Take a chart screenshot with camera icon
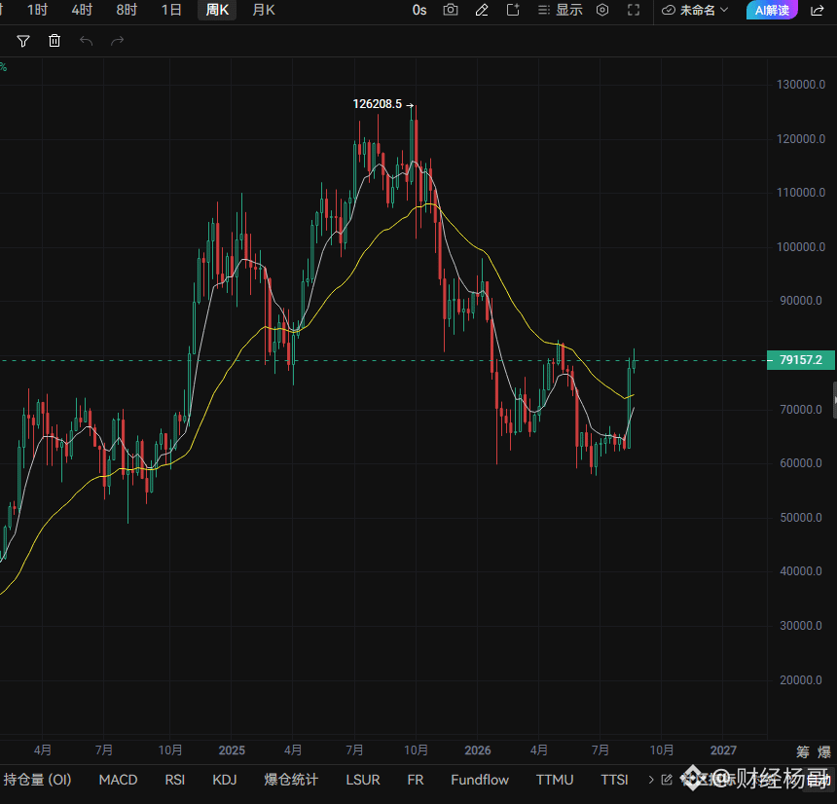Screen dimensions: 837x804 click(451, 10)
